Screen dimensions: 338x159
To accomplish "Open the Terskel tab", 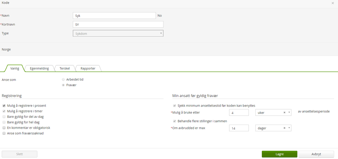I will point(65,69).
